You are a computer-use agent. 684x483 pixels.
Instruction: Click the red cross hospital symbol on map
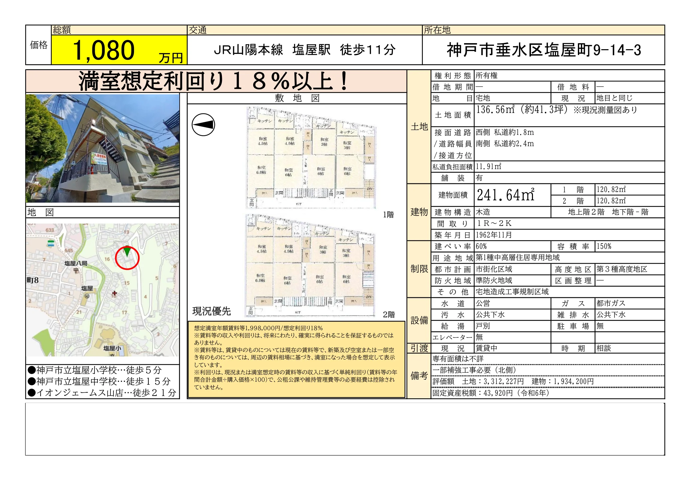(x=114, y=293)
